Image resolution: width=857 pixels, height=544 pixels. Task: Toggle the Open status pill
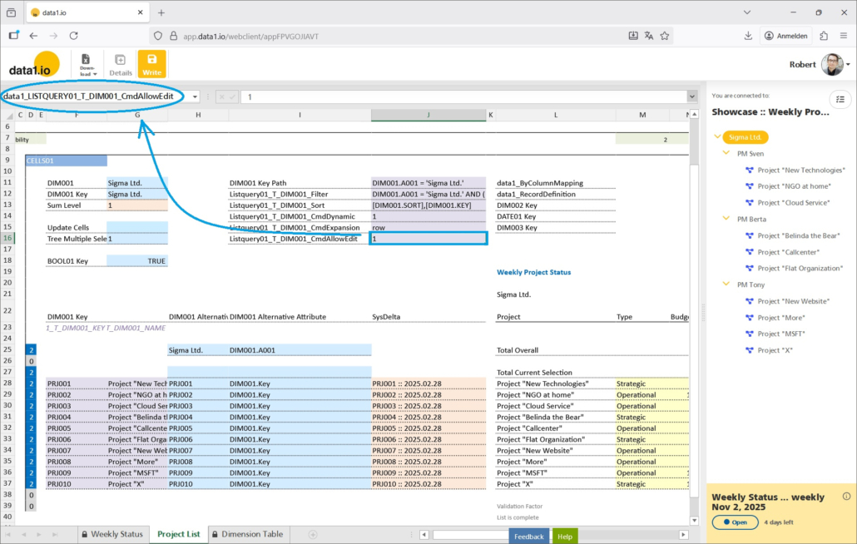pyautogui.click(x=735, y=522)
